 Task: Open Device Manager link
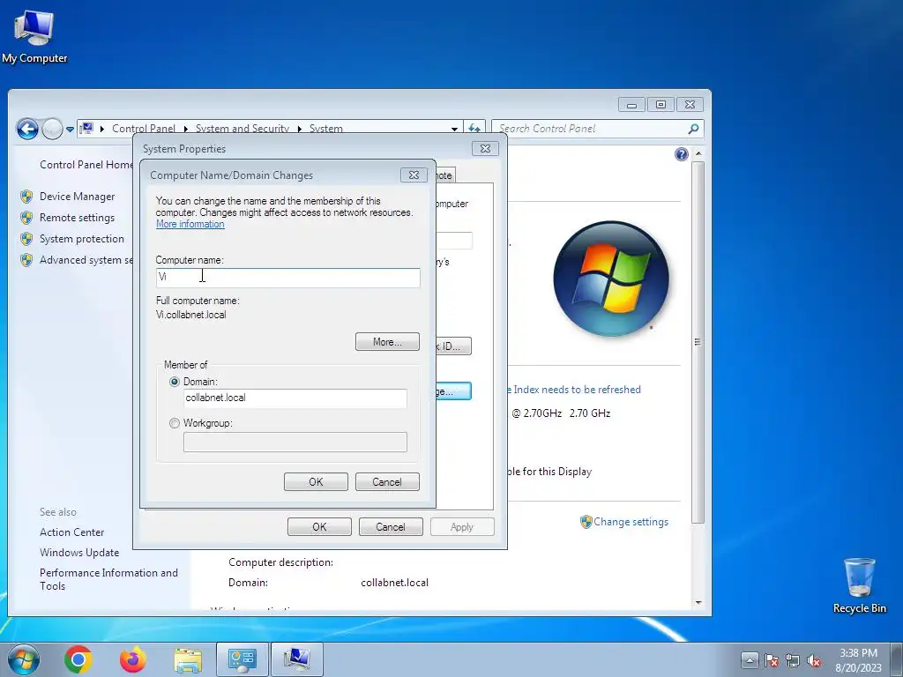(78, 197)
